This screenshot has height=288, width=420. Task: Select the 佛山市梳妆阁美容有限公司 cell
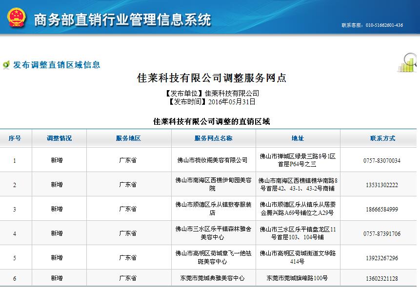pyautogui.click(x=212, y=160)
